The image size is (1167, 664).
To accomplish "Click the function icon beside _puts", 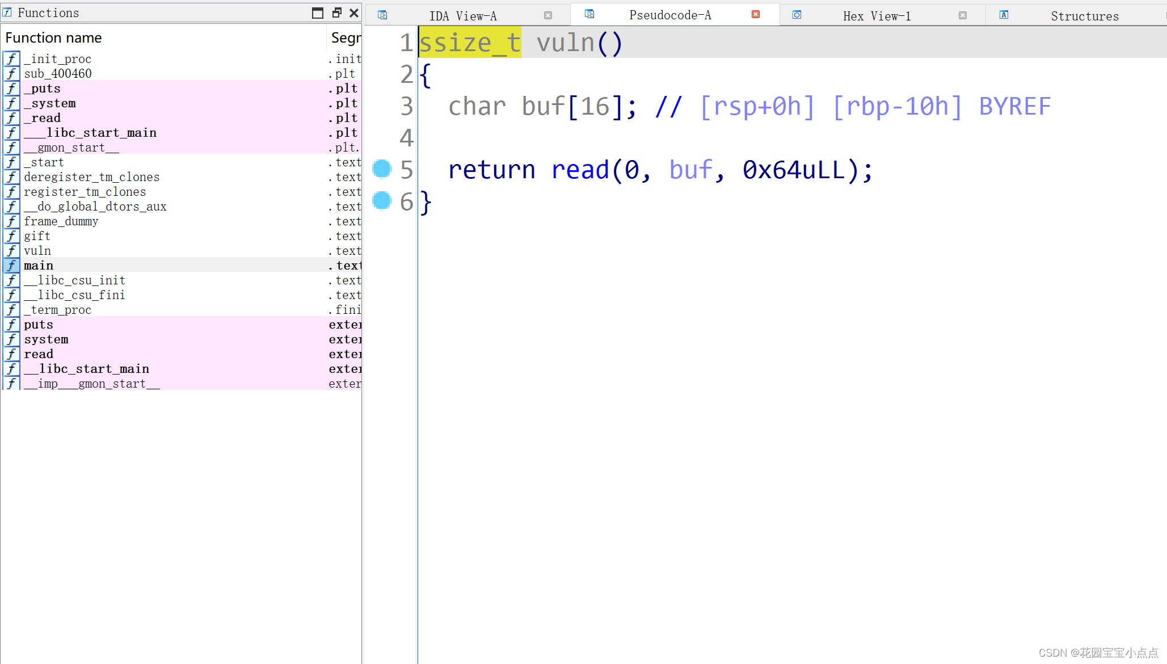I will tap(11, 89).
